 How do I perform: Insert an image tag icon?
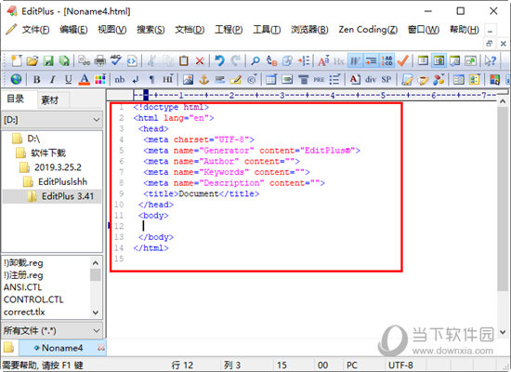(x=188, y=79)
